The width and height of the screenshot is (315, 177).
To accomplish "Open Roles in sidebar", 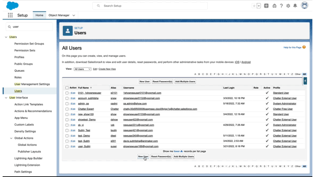I will tap(18, 77).
